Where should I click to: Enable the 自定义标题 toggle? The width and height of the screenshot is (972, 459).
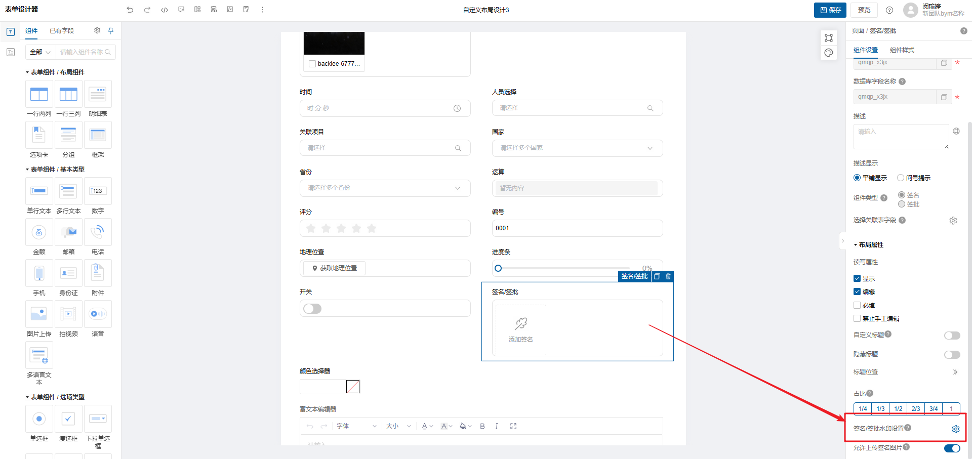click(952, 336)
